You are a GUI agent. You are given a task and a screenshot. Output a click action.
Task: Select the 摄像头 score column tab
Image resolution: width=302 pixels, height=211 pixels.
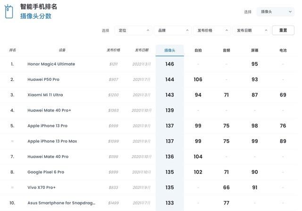[x=170, y=51]
